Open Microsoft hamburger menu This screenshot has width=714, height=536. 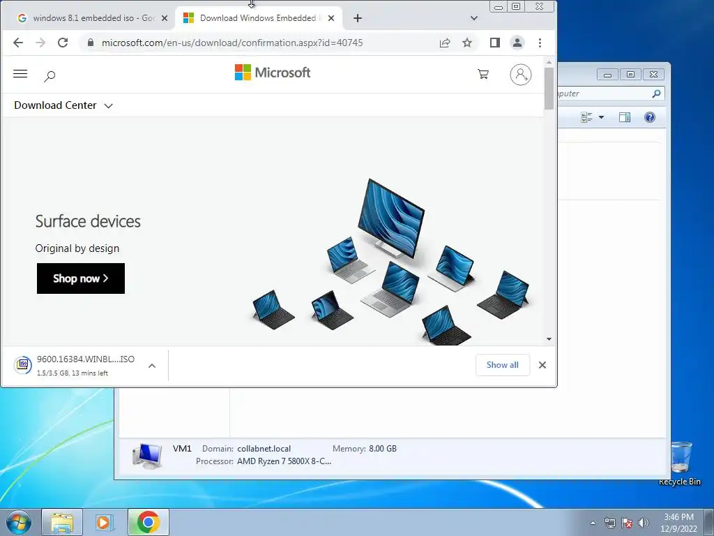pyautogui.click(x=20, y=74)
